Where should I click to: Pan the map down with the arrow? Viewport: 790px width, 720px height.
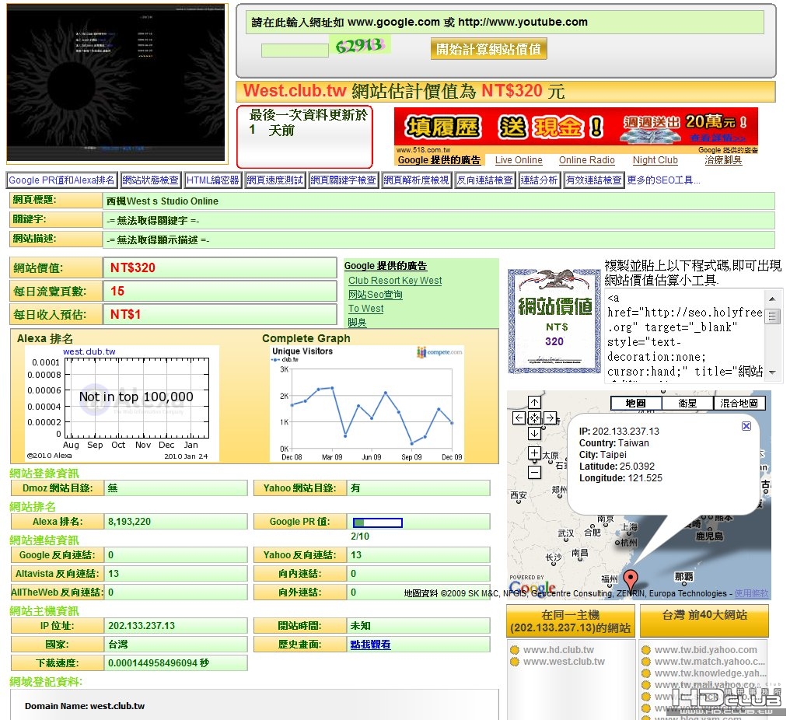[534, 433]
